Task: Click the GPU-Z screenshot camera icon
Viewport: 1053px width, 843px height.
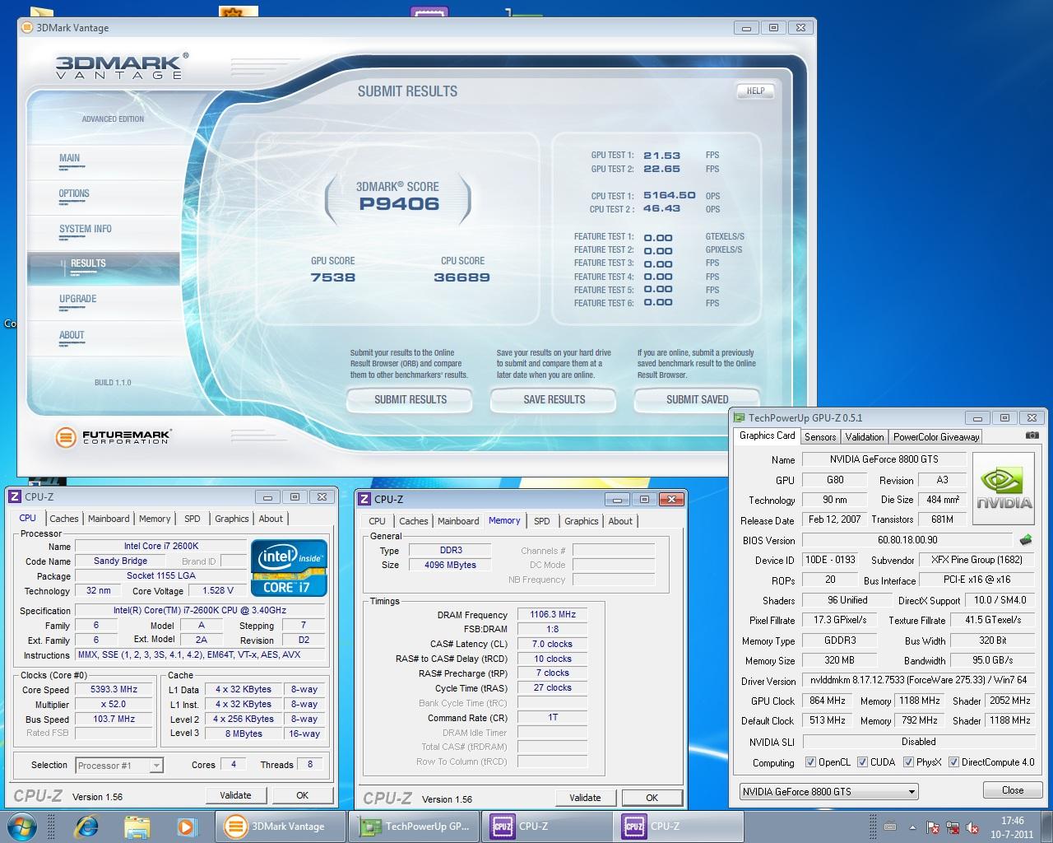Action: point(1032,435)
